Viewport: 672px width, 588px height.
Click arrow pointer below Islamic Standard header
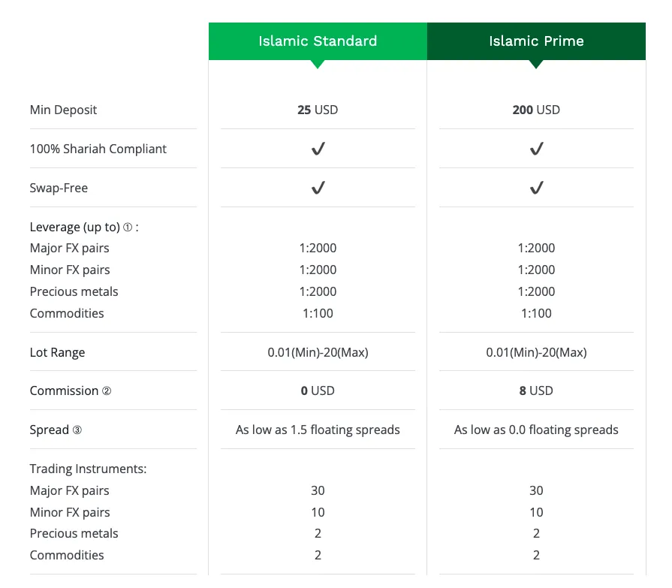click(318, 65)
